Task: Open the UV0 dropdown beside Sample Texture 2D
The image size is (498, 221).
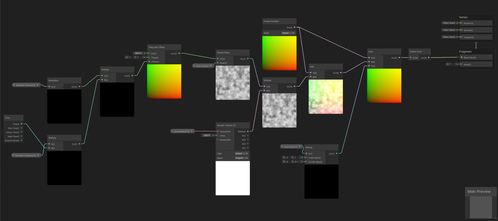Action: click(x=206, y=135)
